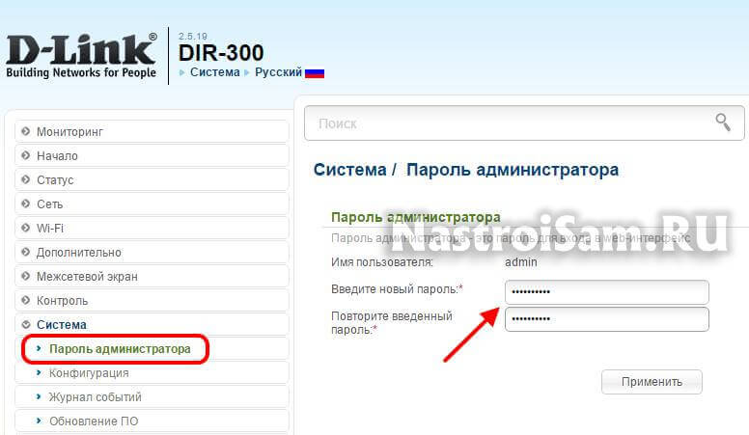749x435 pixels.
Task: Click the Повторите введенный пароль label
Action: tap(392, 323)
